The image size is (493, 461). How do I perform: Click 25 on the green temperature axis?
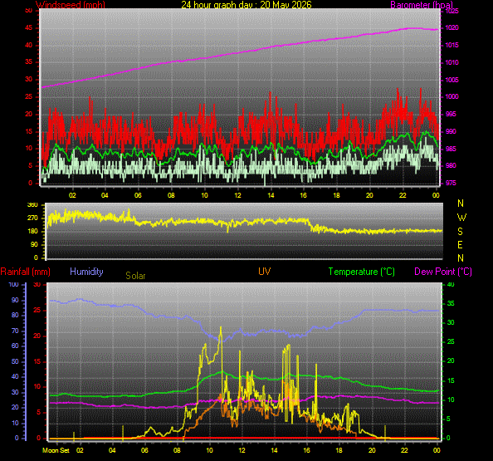tap(451, 341)
